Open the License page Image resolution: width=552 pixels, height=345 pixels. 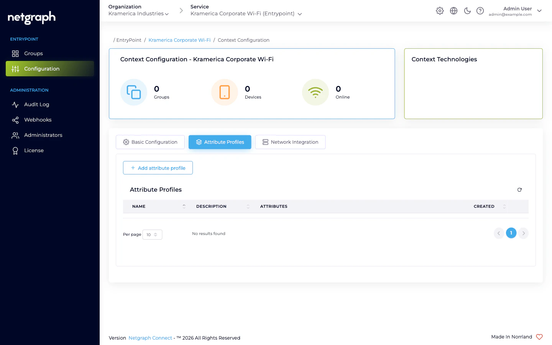[50, 150]
